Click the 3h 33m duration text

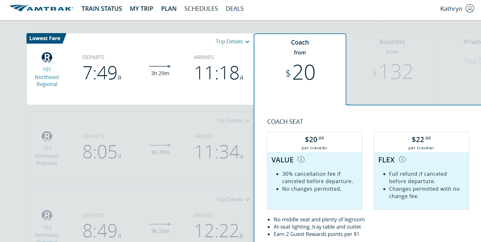pos(160,231)
